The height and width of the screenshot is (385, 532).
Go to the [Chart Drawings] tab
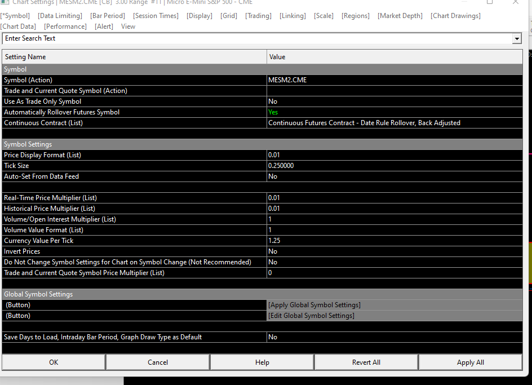click(456, 16)
